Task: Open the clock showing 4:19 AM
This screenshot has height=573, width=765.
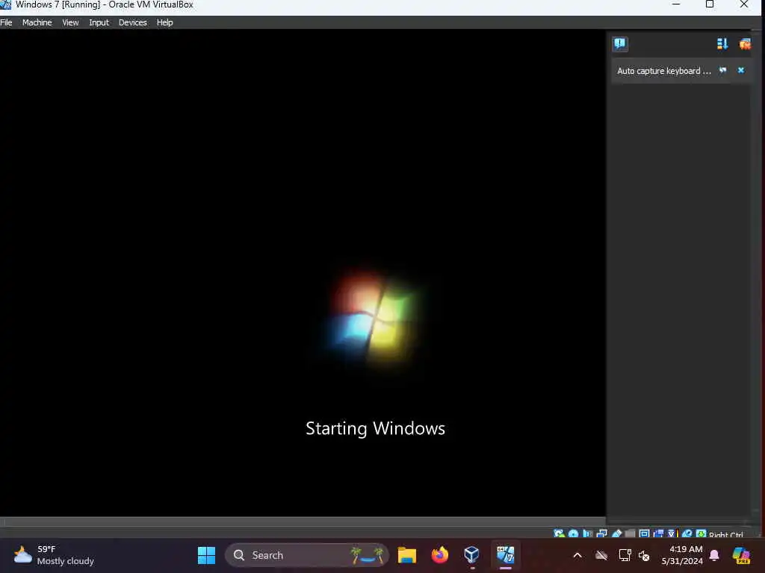Action: click(682, 555)
